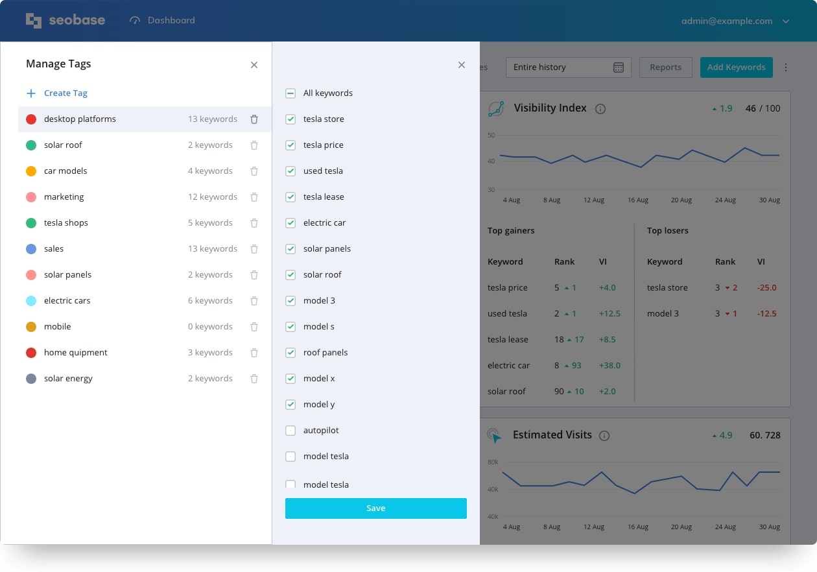Open the calendar icon in date field

pos(618,67)
